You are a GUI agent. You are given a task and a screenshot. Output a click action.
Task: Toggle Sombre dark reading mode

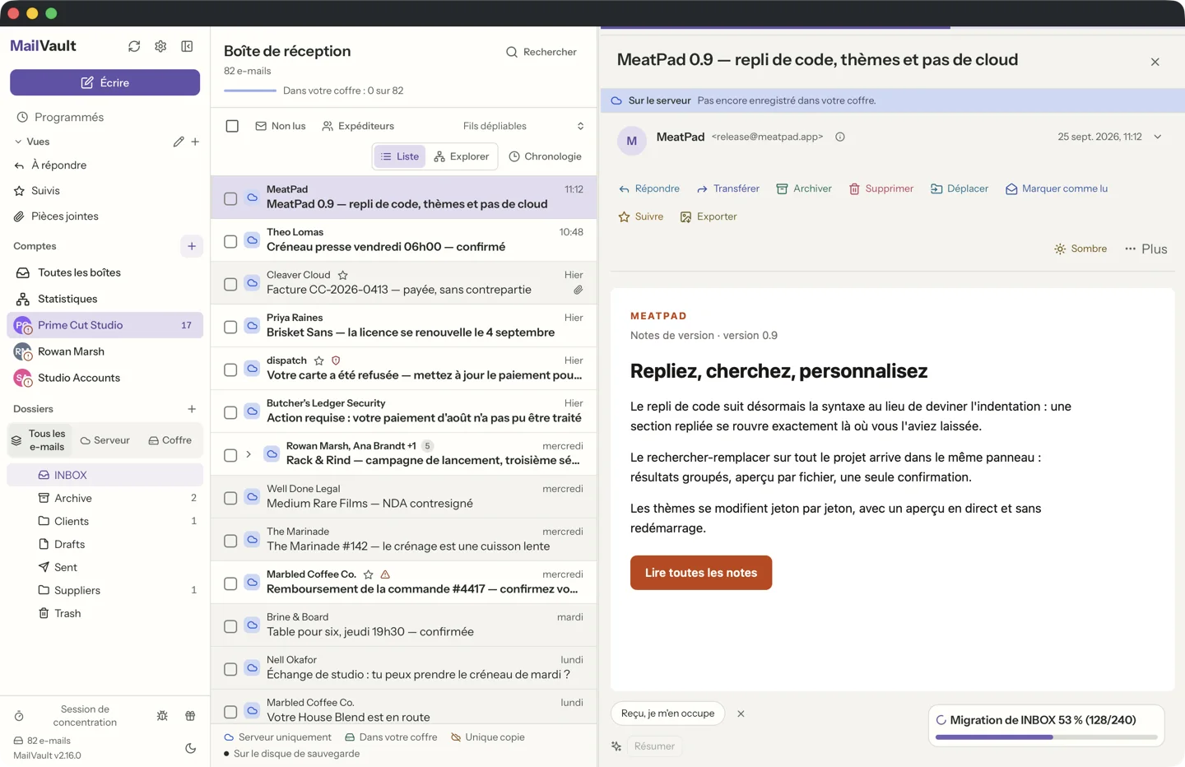pos(1080,249)
